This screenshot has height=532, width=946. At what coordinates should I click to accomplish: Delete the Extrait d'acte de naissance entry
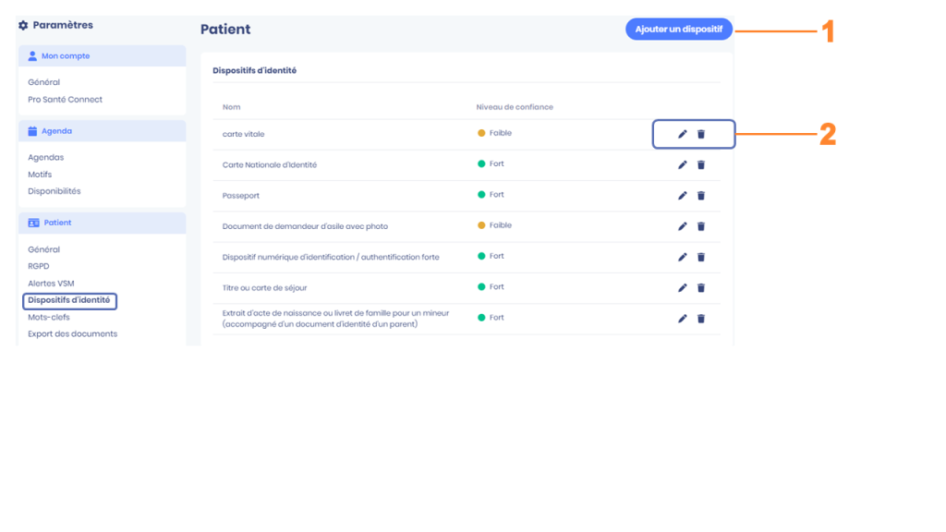click(701, 319)
